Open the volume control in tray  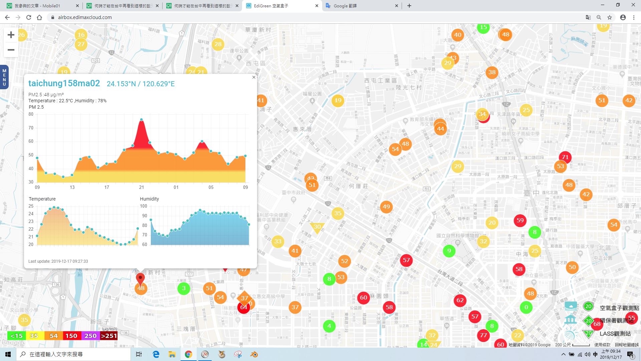(x=587, y=354)
